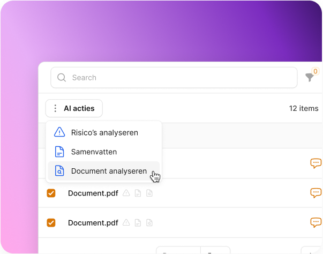Select Risico's analyseren from the menu
The width and height of the screenshot is (323, 254).
tap(104, 132)
